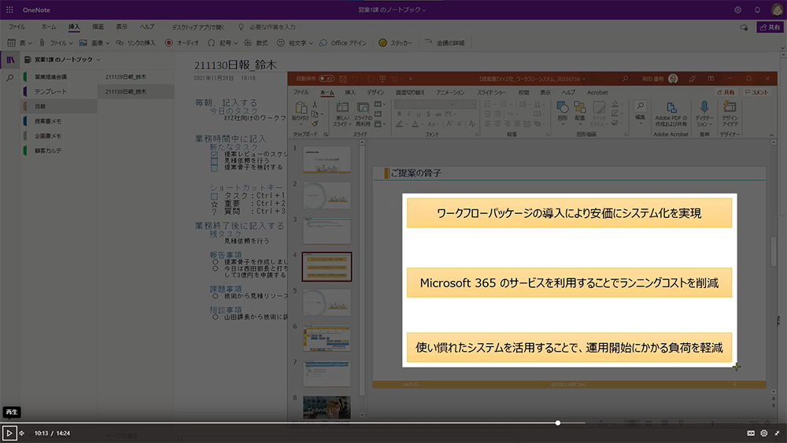Open the notifications bell in OneNote
This screenshot has height=443, width=787.
757,9
